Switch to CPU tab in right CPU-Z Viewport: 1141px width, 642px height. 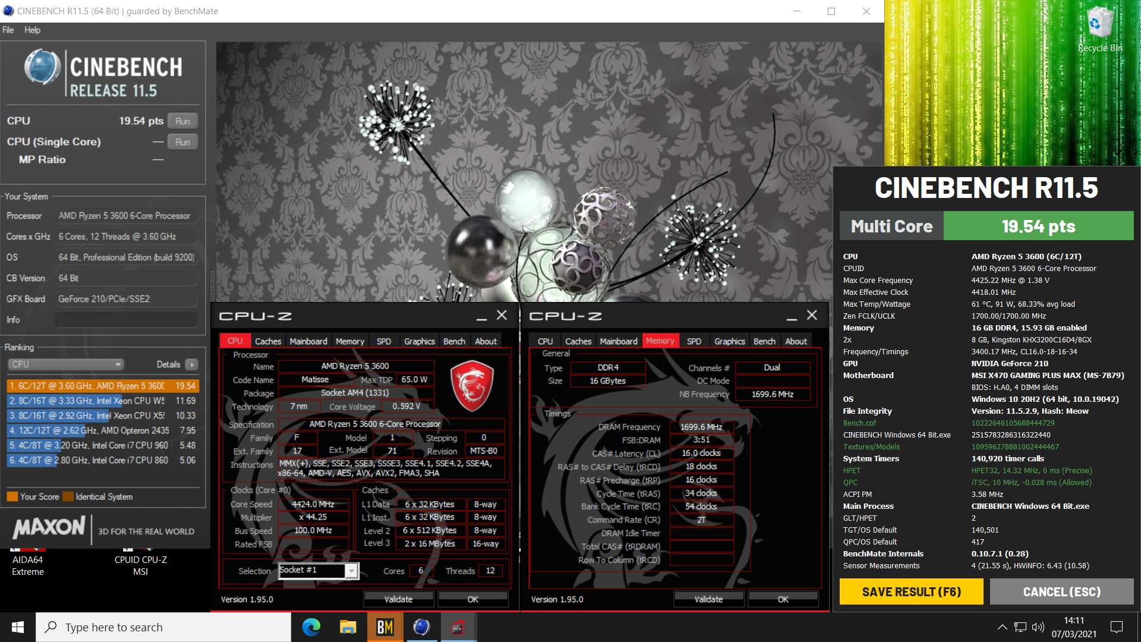[x=546, y=341]
